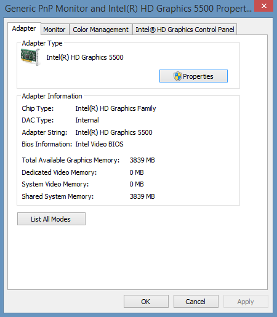Click the Total Available Graphics Memory value
The width and height of the screenshot is (277, 317).
142,160
